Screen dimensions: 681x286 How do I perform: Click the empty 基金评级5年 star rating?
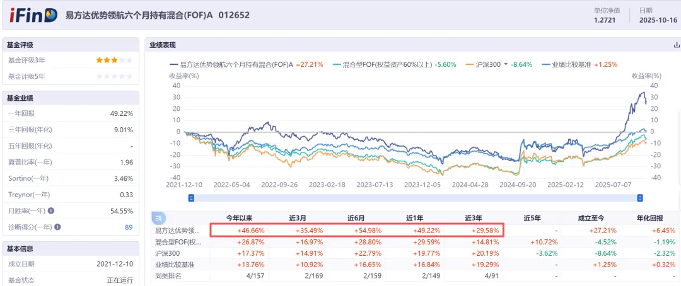point(113,76)
